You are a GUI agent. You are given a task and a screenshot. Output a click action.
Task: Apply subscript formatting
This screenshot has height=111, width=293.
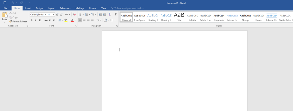coord(50,20)
